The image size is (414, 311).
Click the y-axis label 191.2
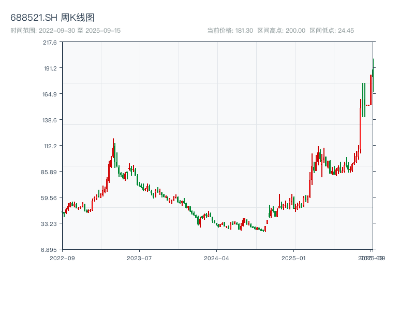pos(50,68)
